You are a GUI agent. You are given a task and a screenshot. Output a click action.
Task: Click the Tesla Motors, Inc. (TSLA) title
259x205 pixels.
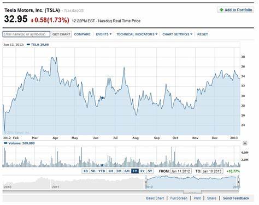coord(32,10)
